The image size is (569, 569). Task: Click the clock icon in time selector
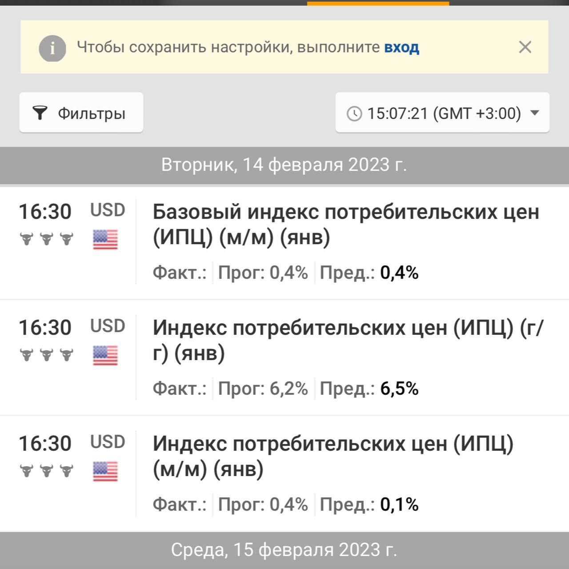click(354, 114)
